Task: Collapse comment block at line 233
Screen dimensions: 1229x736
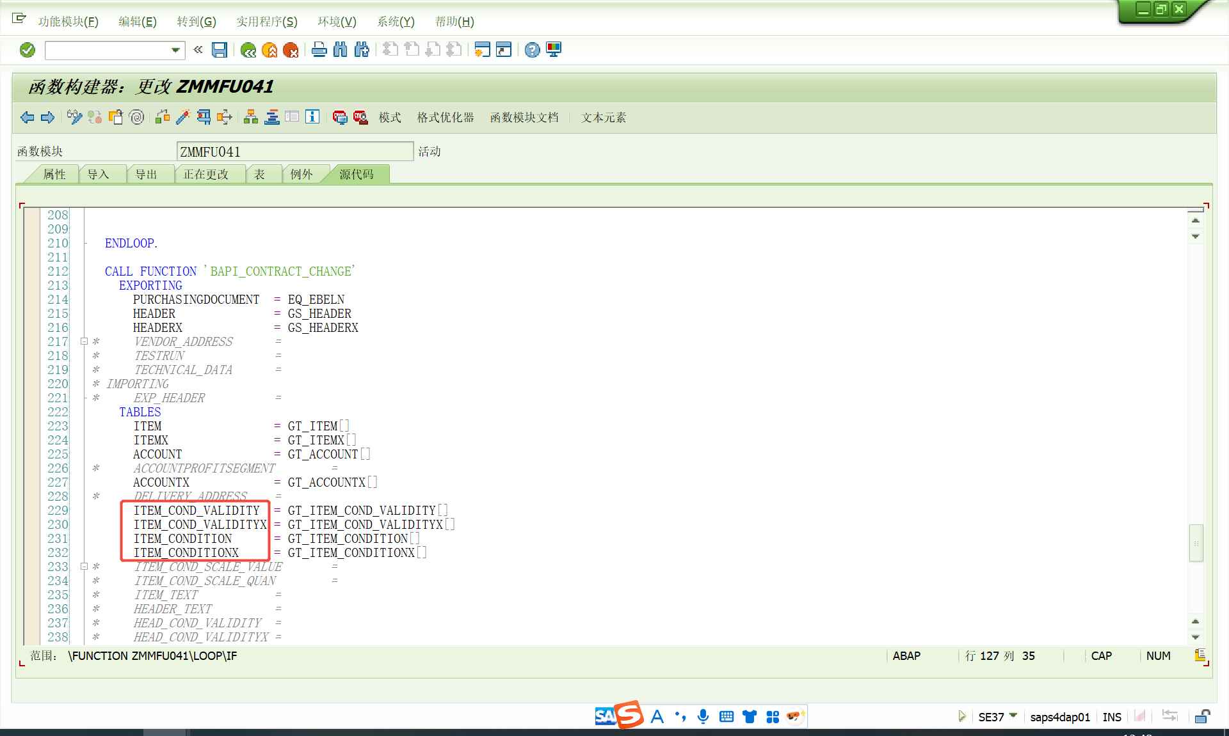Action: click(84, 567)
